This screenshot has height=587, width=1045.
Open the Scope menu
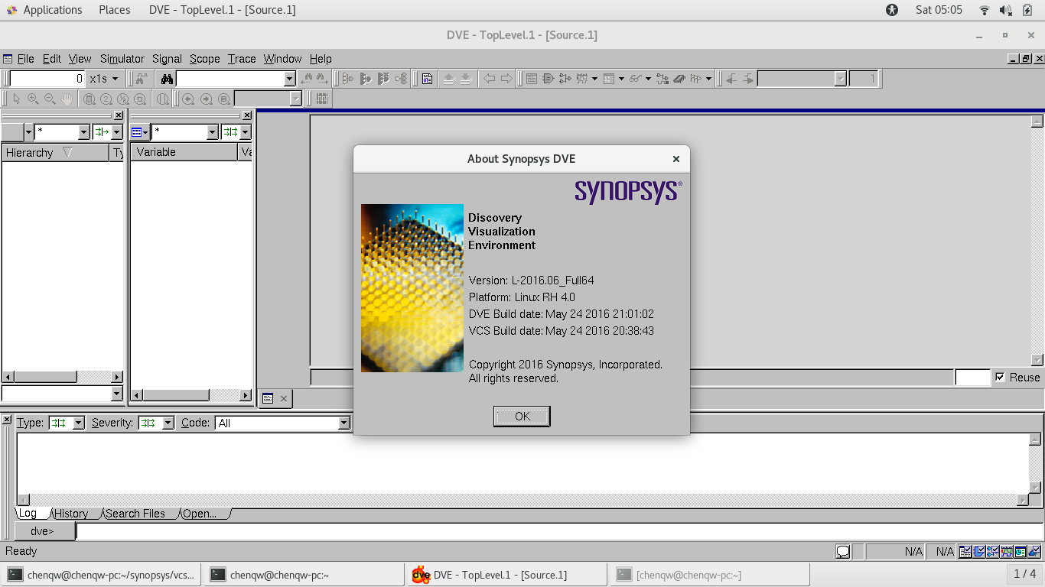[x=204, y=59]
